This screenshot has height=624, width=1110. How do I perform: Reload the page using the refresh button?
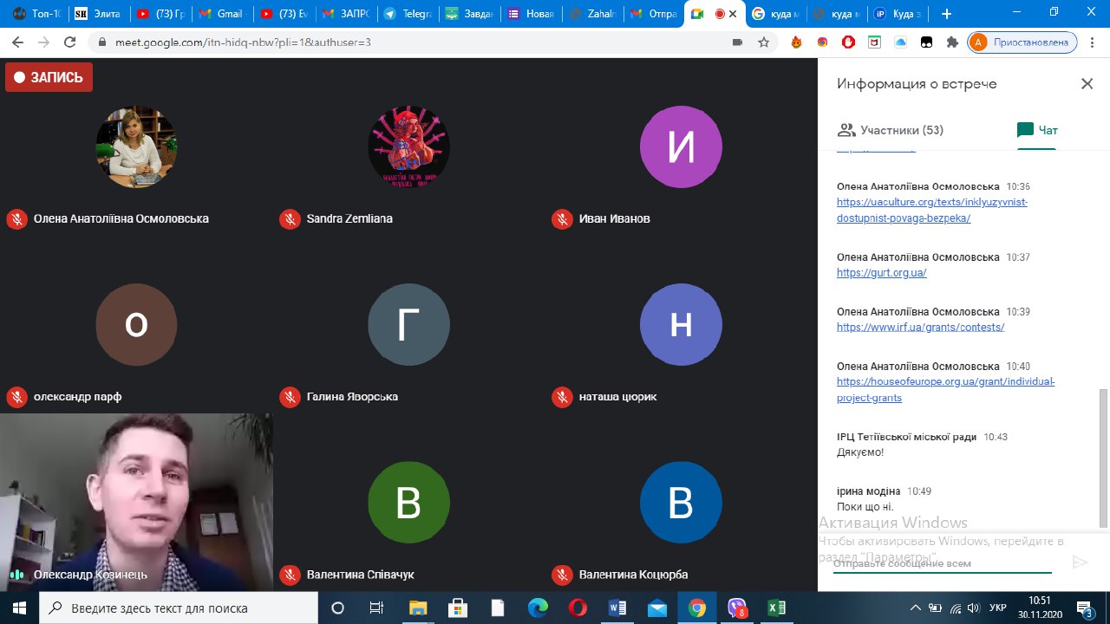[70, 42]
